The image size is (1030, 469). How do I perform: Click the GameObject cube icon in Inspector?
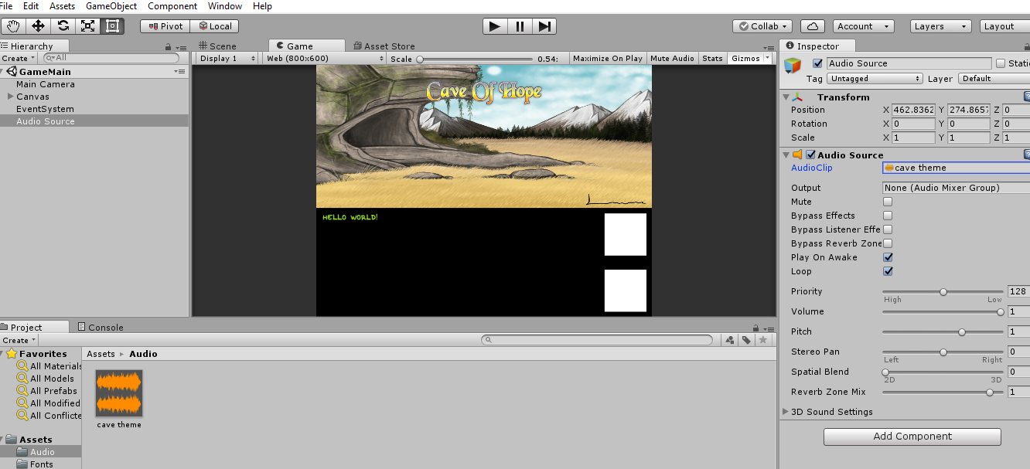[793, 66]
